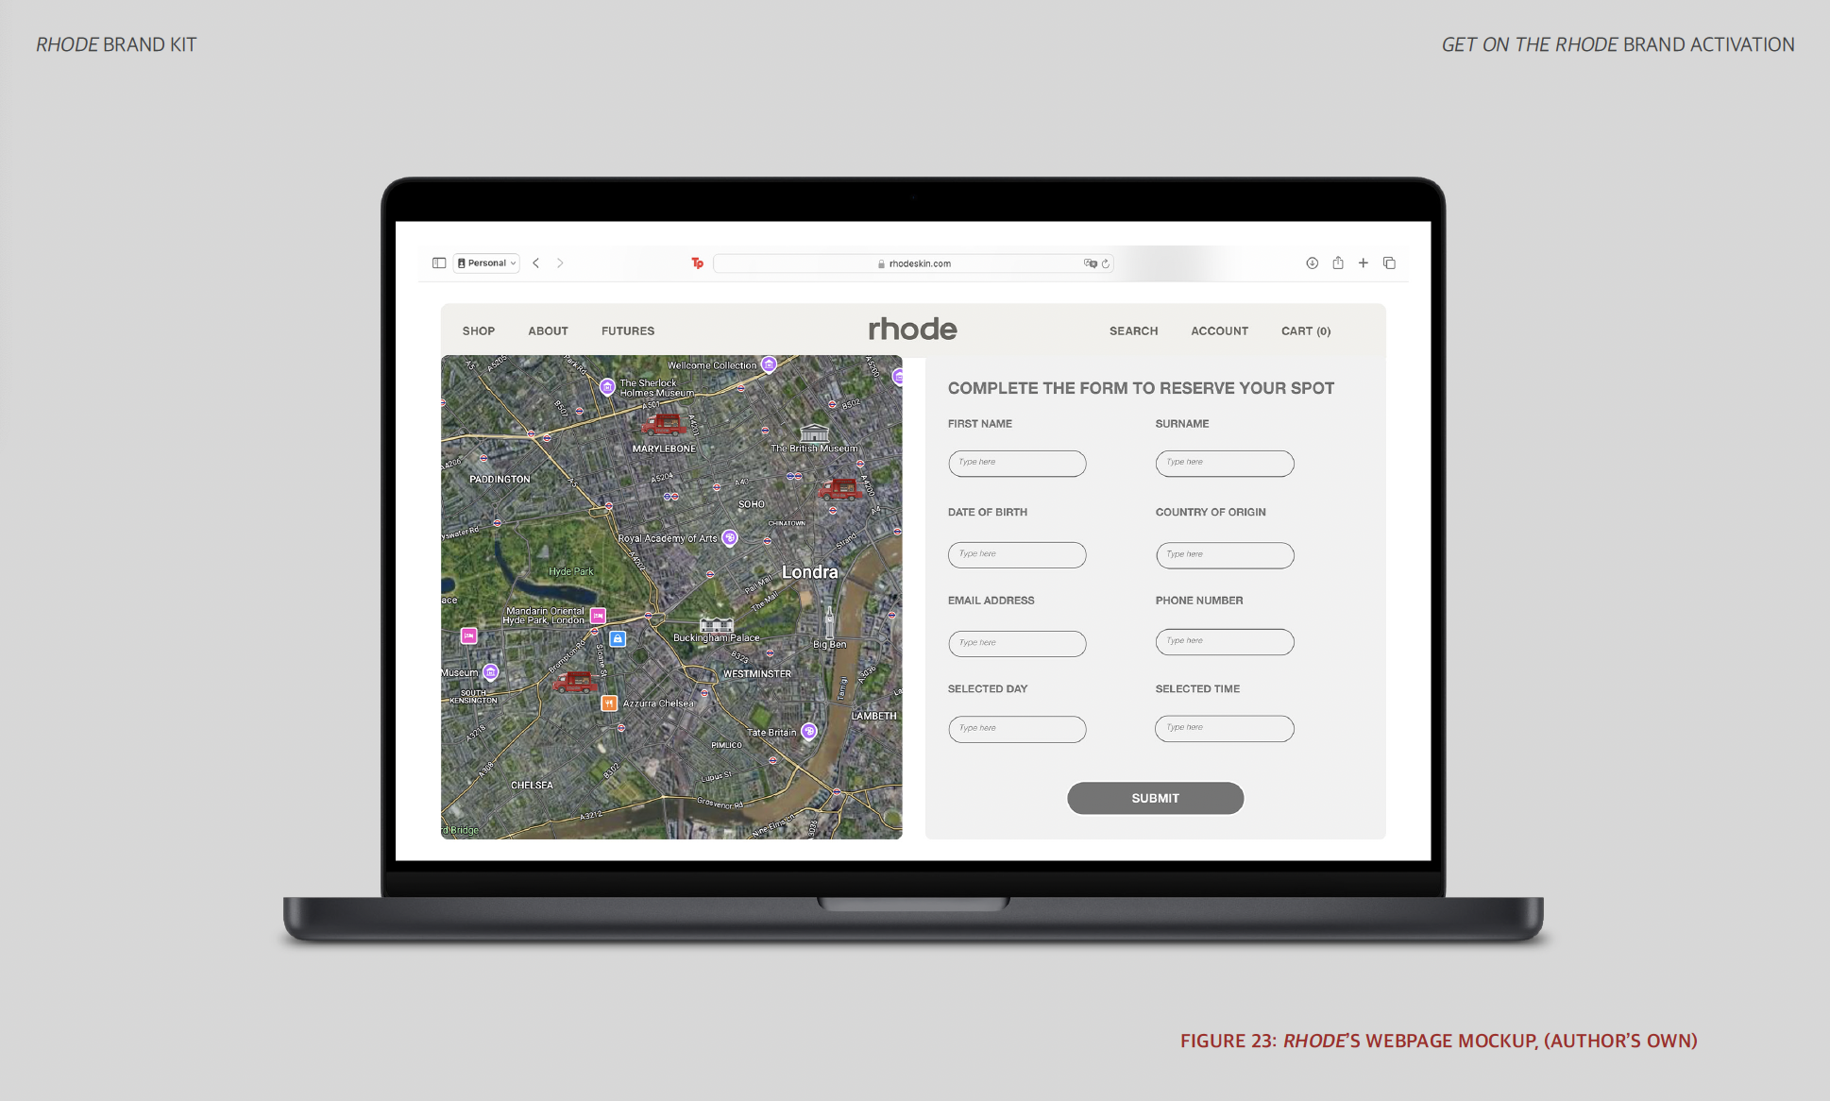Viewport: 1830px width, 1101px height.
Task: Click the share icon
Action: 1338,263
